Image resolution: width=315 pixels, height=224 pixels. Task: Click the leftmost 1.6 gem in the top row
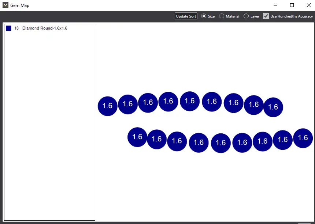[x=107, y=106]
